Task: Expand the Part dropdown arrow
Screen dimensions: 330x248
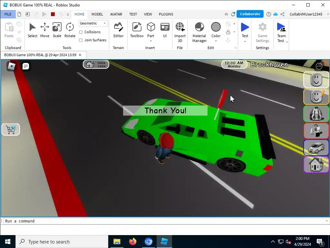Action: click(x=151, y=41)
